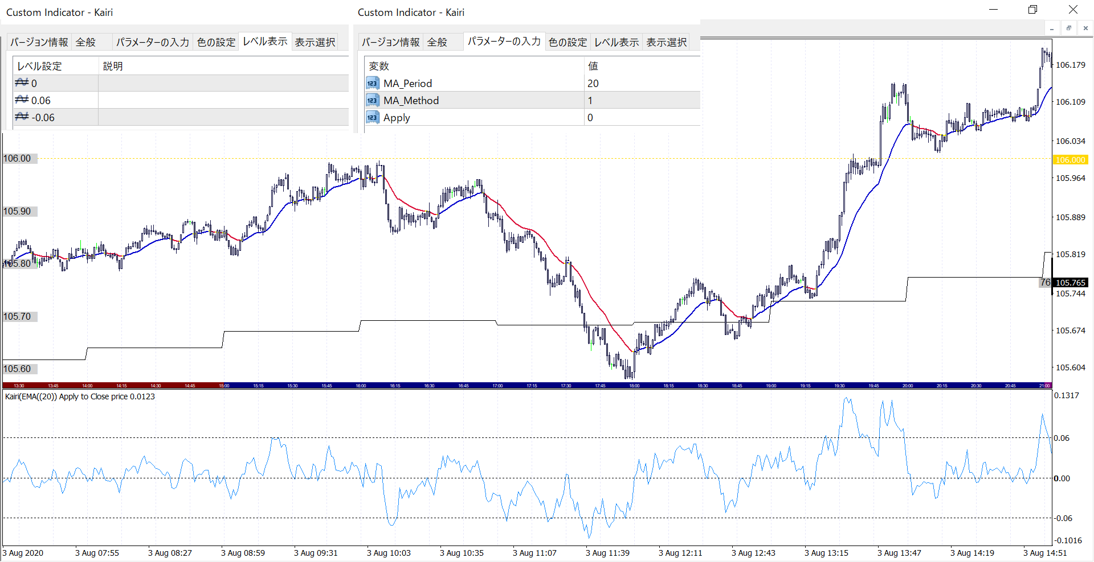Edit the MA_Period value 20
Image resolution: width=1094 pixels, height=562 pixels.
(642, 84)
